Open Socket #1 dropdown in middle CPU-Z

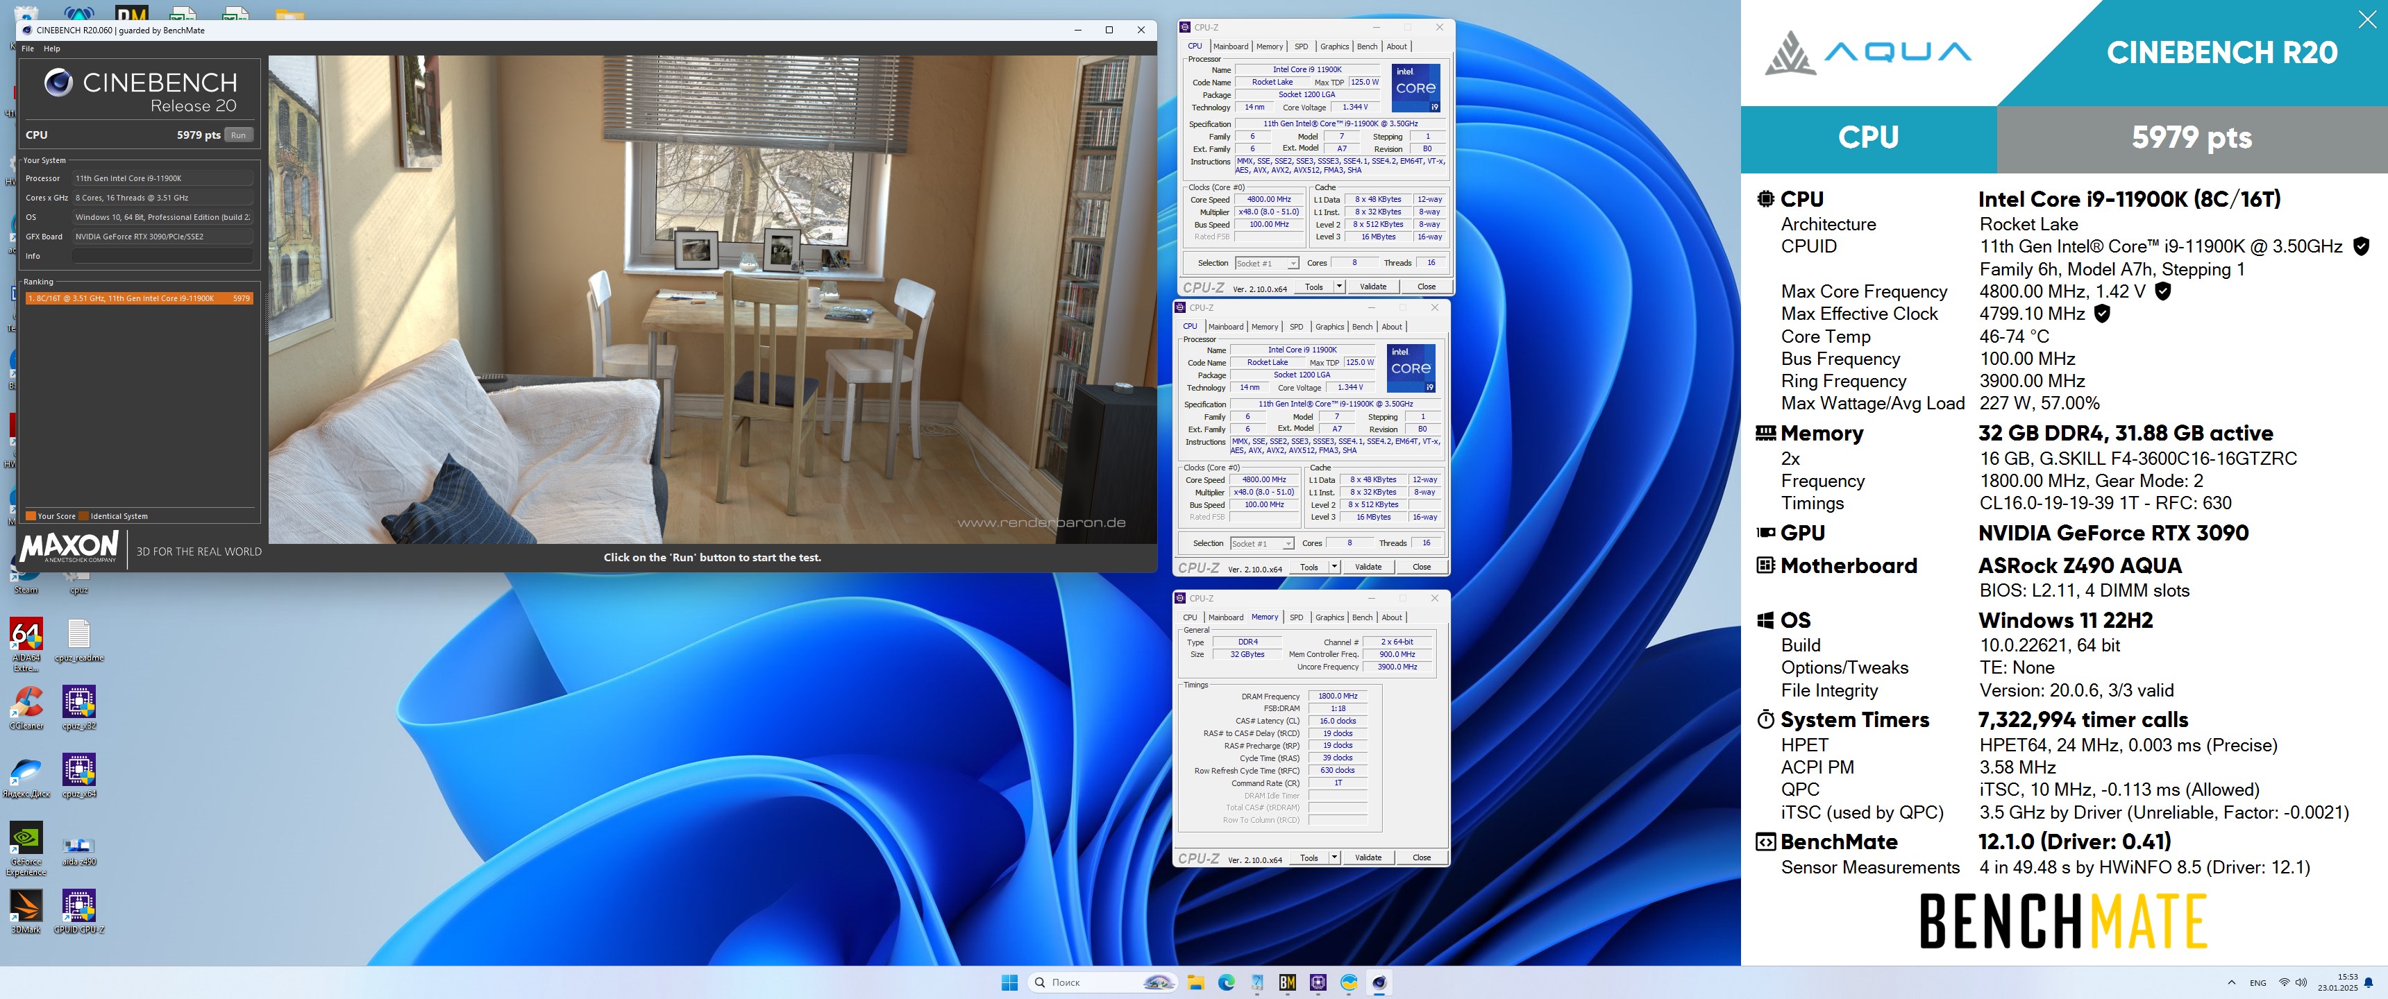tap(1261, 543)
